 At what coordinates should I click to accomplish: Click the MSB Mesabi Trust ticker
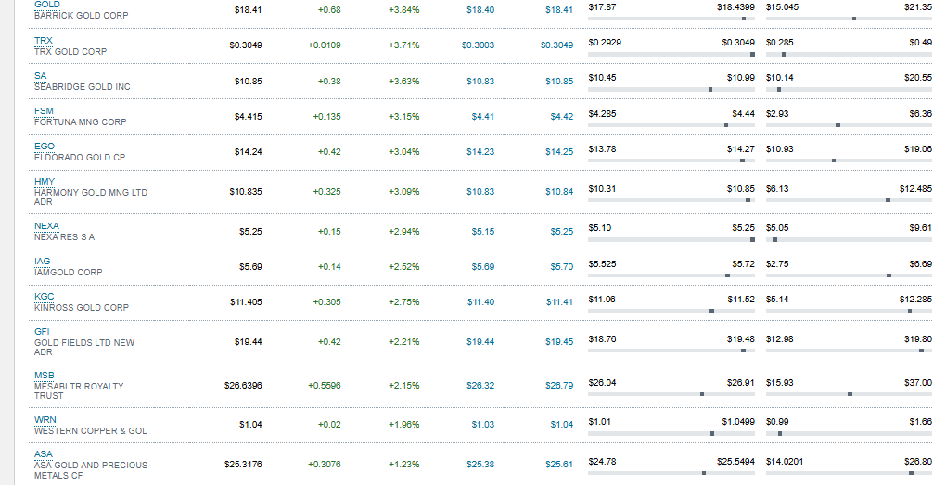click(44, 375)
